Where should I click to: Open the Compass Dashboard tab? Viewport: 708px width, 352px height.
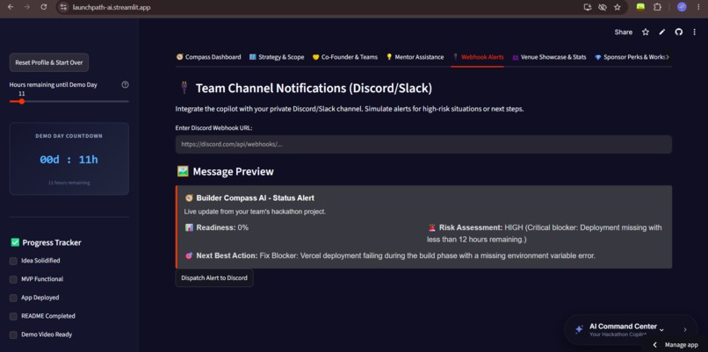[x=208, y=57]
